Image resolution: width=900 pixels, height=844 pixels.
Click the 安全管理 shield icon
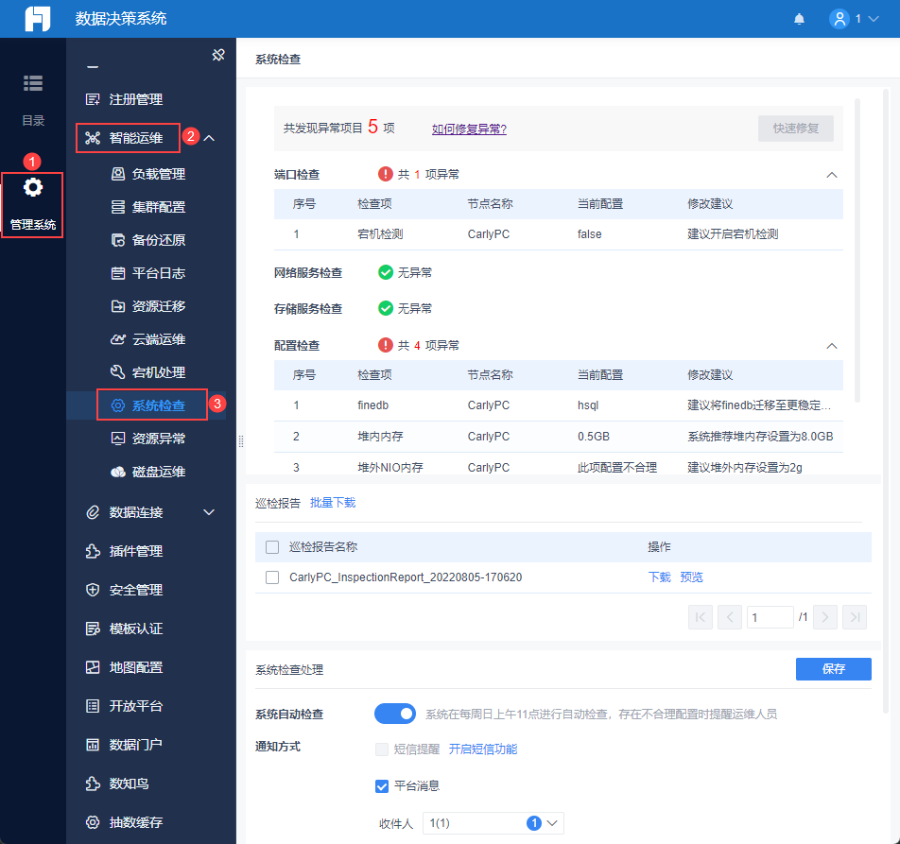pos(93,590)
